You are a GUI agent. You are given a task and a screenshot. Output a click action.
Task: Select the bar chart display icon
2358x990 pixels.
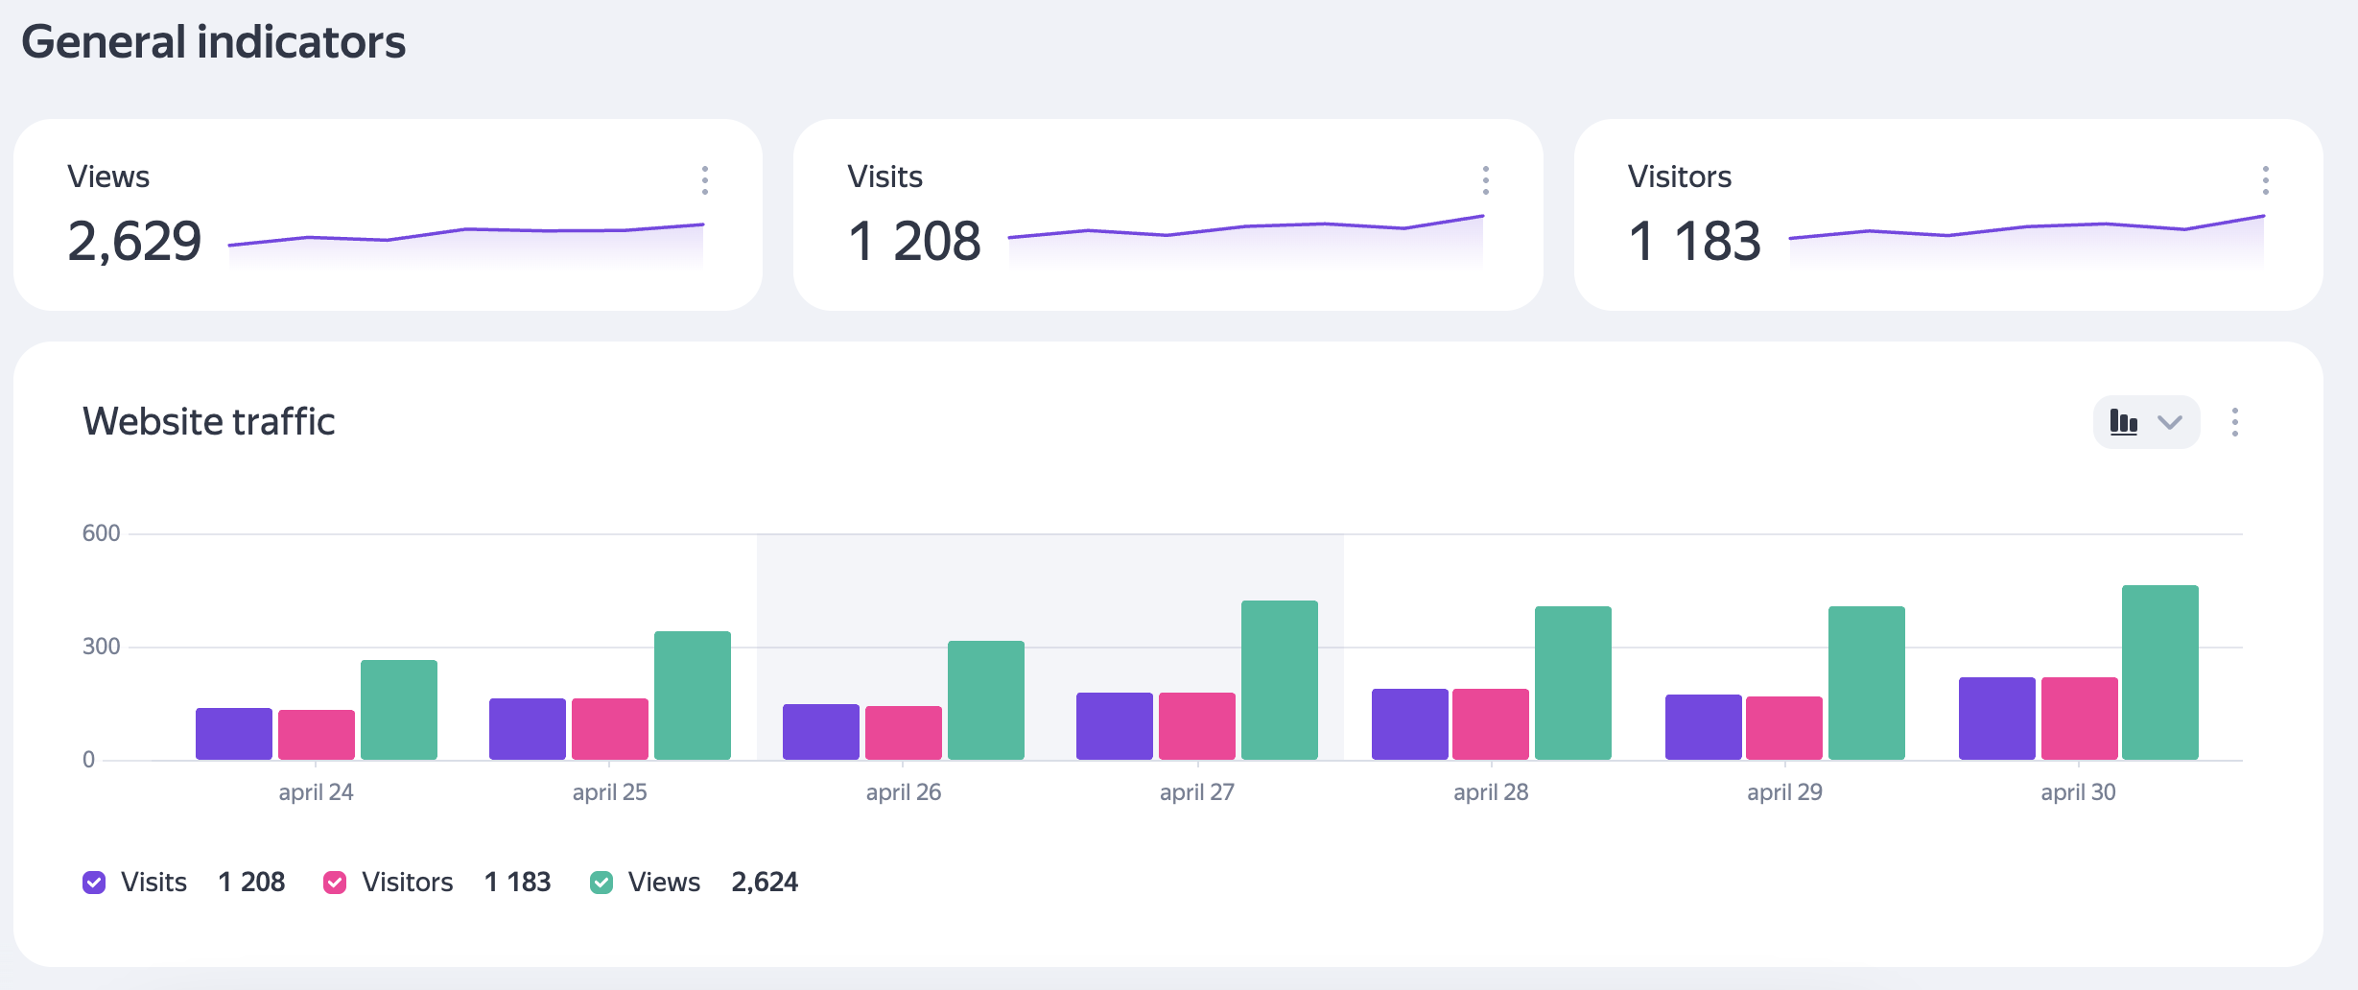(2123, 422)
